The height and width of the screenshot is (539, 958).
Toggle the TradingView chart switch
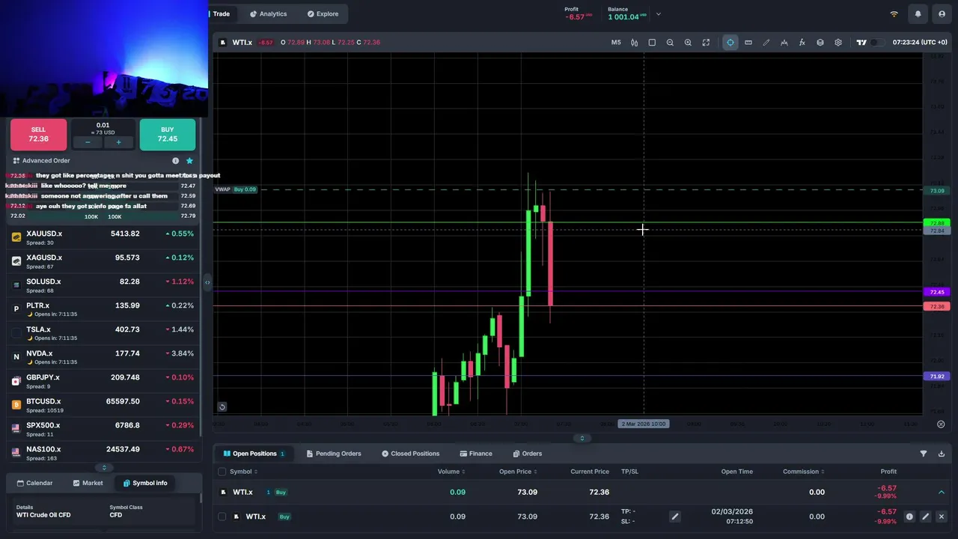click(876, 43)
